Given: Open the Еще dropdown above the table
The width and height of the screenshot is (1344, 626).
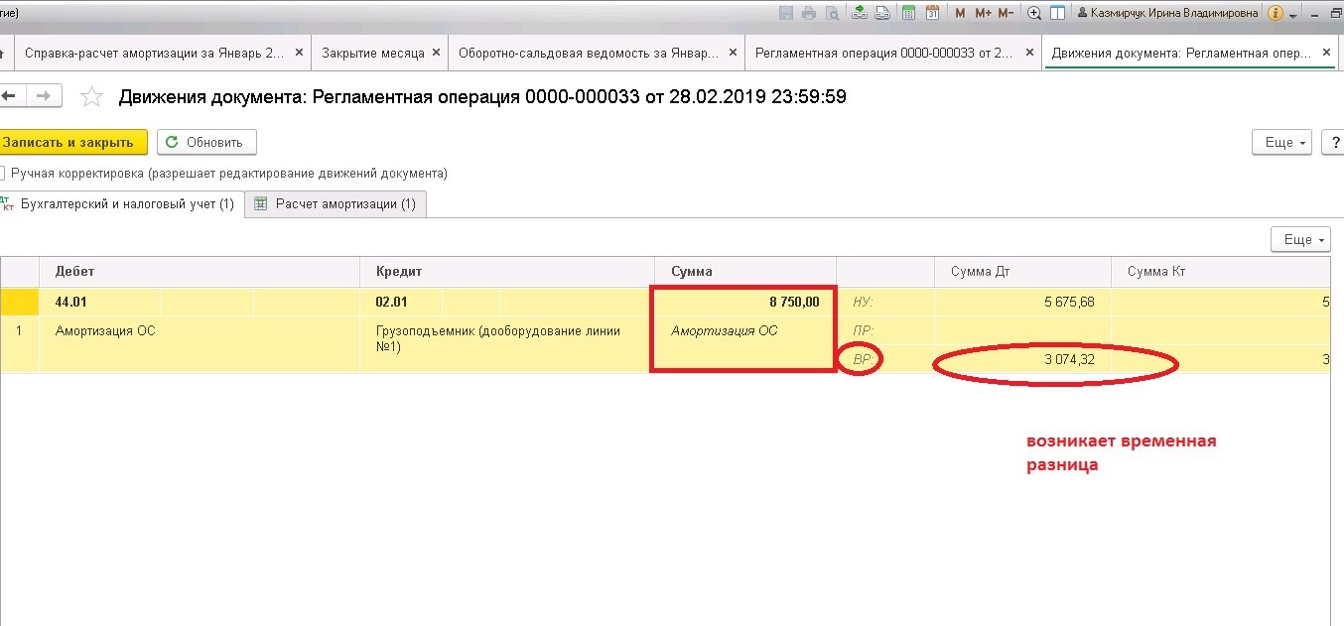Looking at the screenshot, I should tap(1301, 239).
